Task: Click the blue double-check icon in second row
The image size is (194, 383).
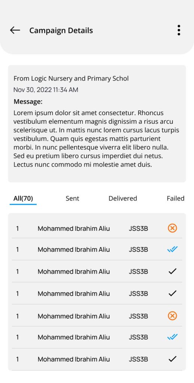Action: tap(173, 249)
